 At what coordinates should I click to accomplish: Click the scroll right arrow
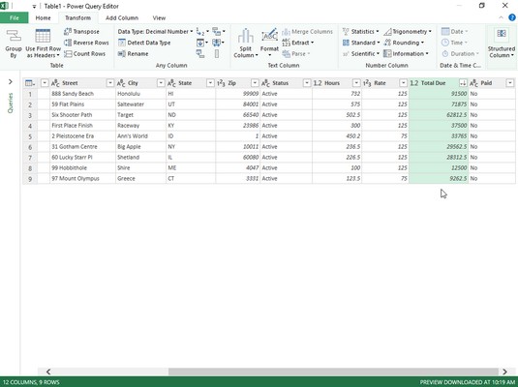(504, 372)
